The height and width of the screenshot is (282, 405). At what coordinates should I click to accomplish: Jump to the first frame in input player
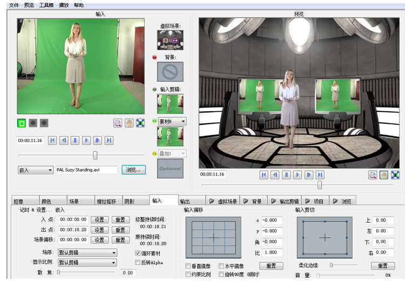tap(52, 140)
